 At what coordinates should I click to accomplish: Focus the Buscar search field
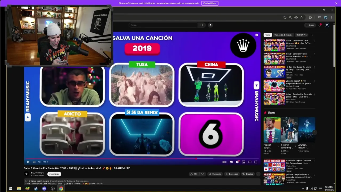pyautogui.click(x=163, y=25)
